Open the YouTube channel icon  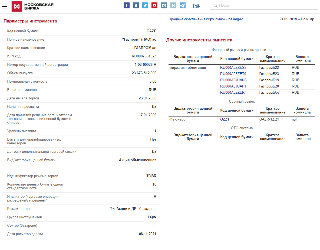(x=154, y=5)
